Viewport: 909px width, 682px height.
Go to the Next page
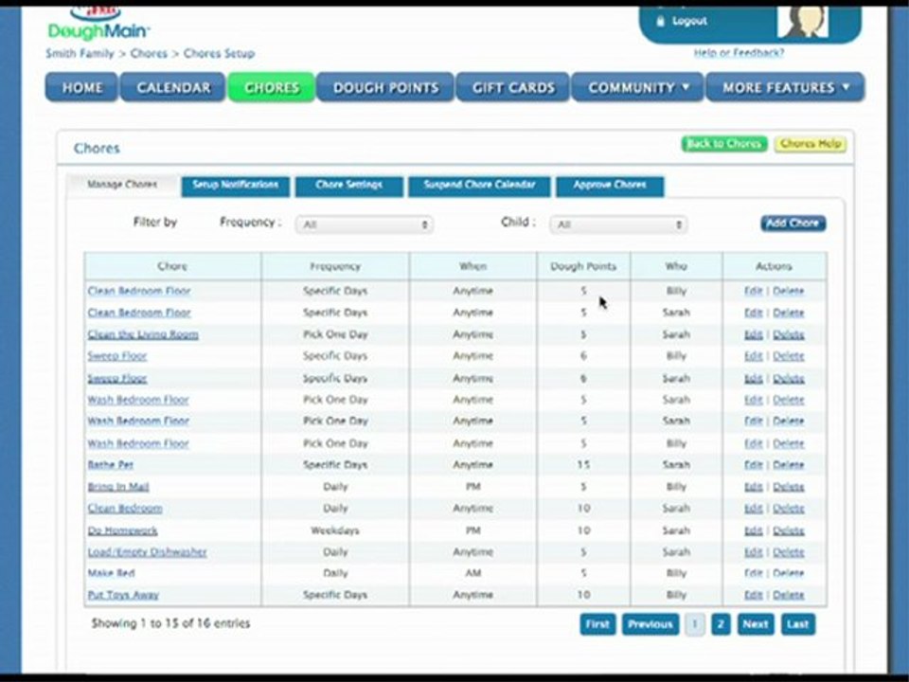[756, 624]
